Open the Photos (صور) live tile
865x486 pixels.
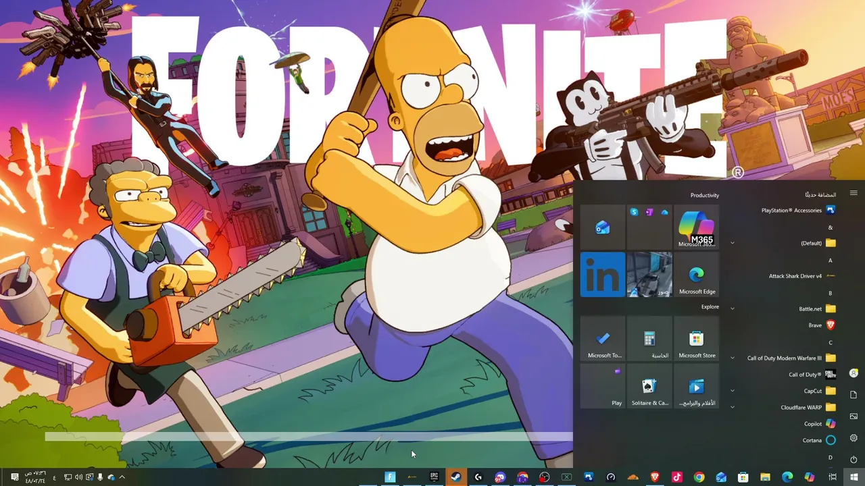(649, 275)
